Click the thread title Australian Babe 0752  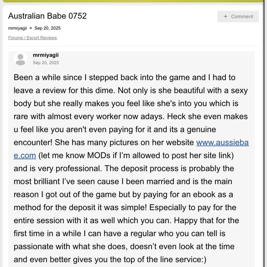coord(47,16)
